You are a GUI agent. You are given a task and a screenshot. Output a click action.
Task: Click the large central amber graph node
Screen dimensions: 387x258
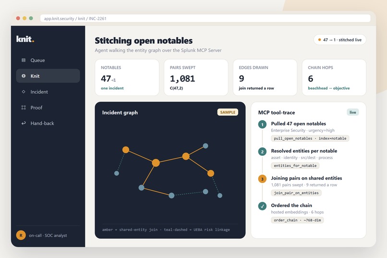click(x=156, y=163)
